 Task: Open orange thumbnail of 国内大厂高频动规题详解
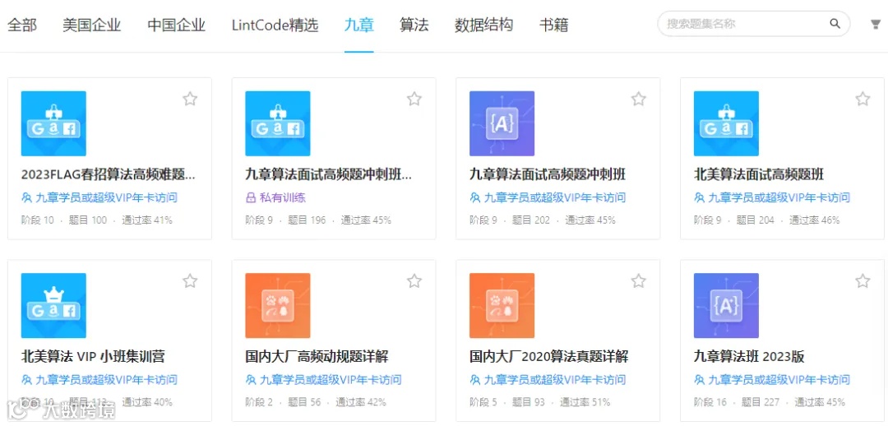coord(278,305)
